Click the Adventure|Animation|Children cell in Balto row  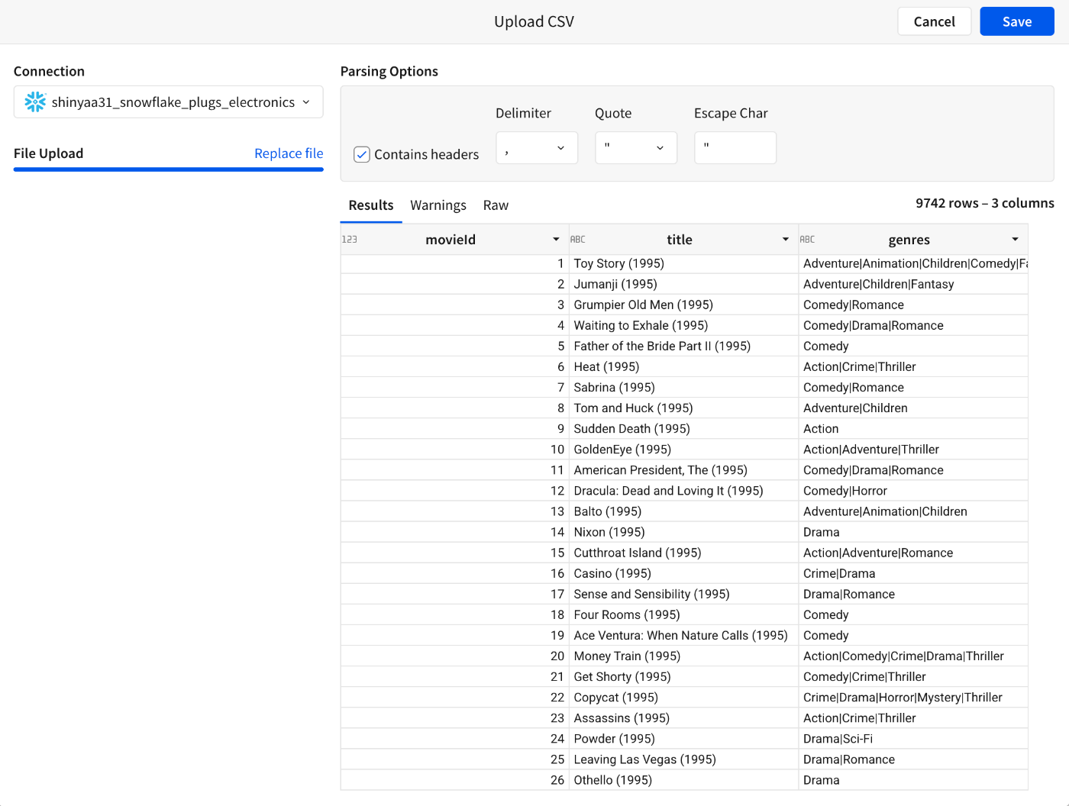[x=913, y=511]
